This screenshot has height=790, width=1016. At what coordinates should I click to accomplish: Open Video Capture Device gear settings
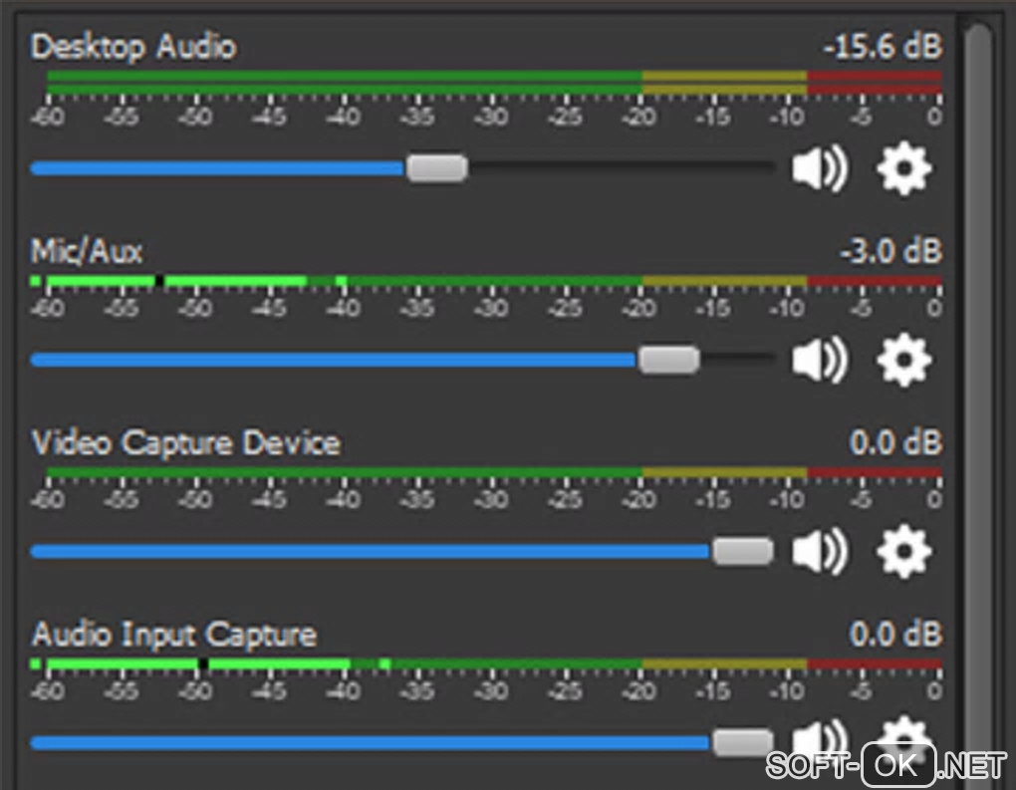(x=903, y=551)
